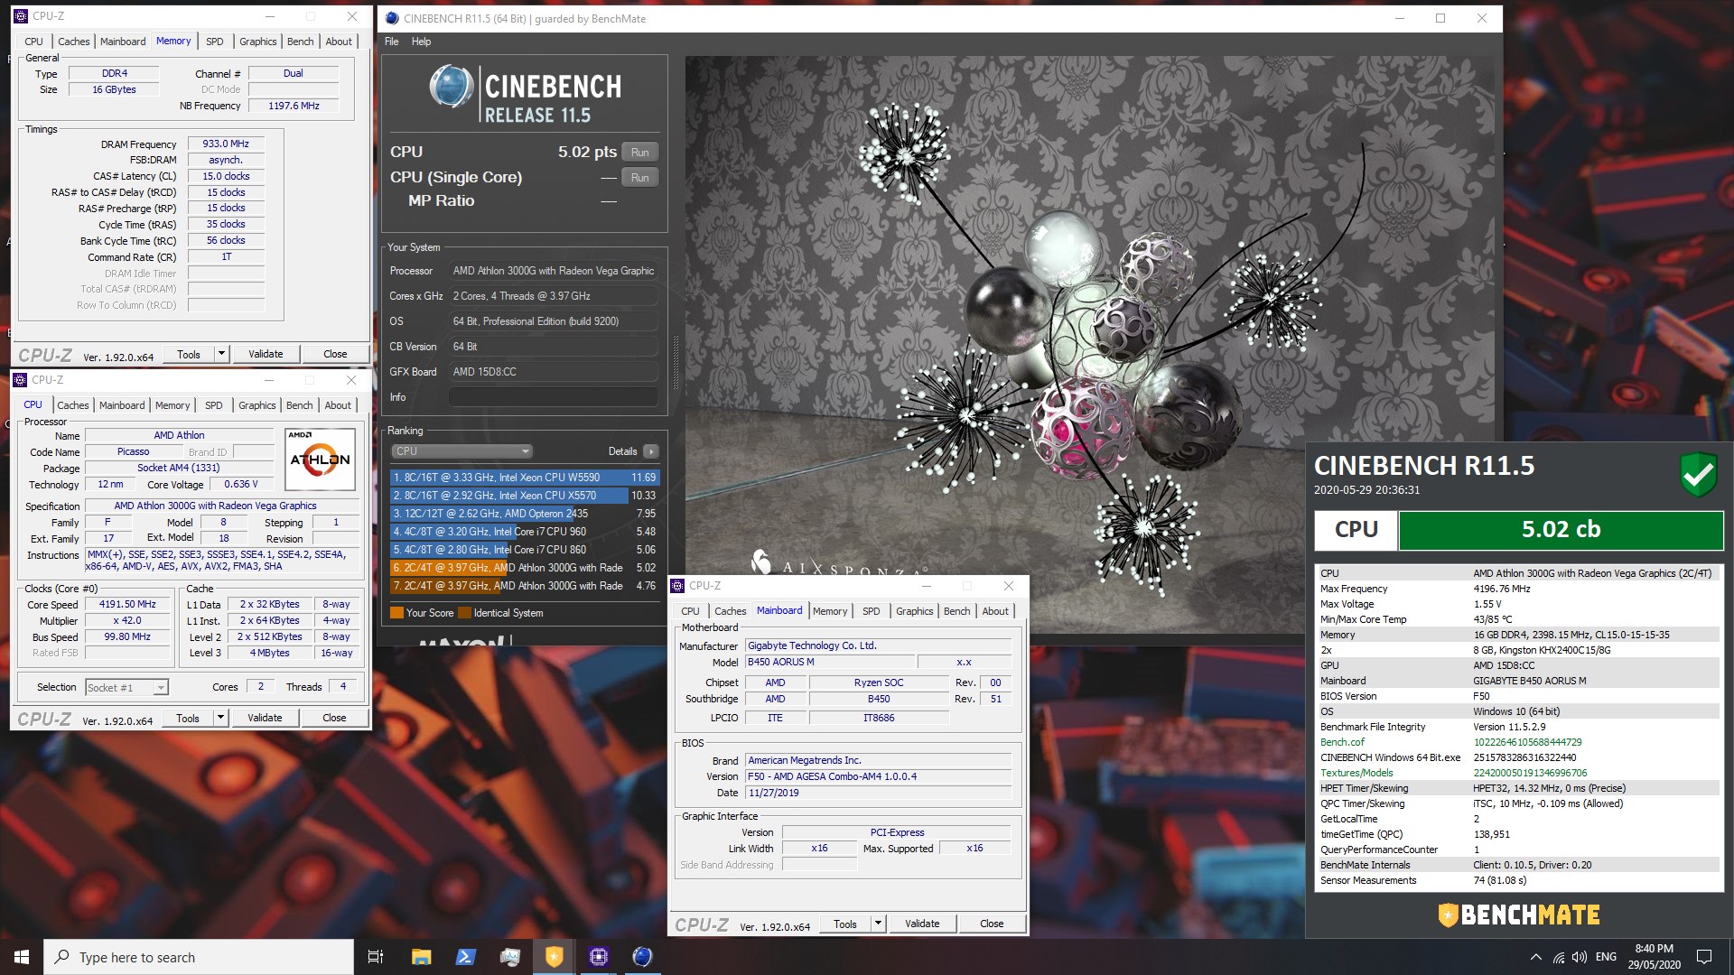The width and height of the screenshot is (1734, 975).
Task: Run the CPU Single Core benchmark
Action: 640,178
